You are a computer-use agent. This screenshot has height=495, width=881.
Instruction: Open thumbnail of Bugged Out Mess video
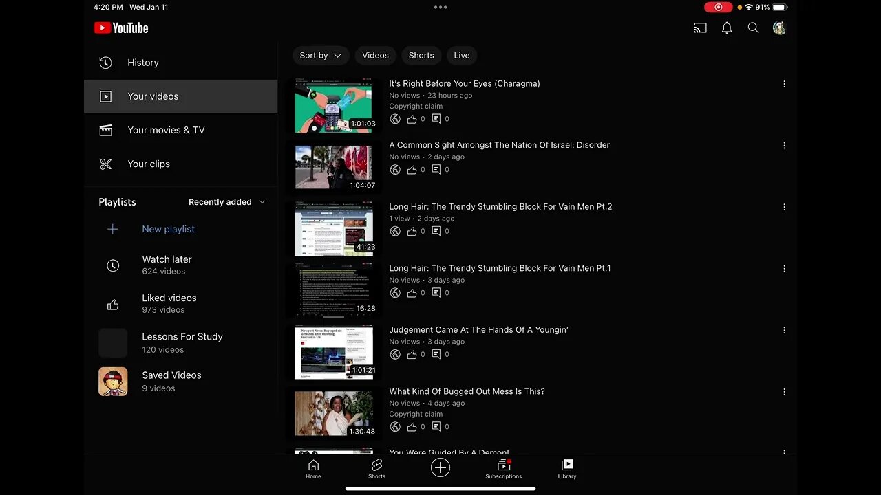tap(334, 413)
